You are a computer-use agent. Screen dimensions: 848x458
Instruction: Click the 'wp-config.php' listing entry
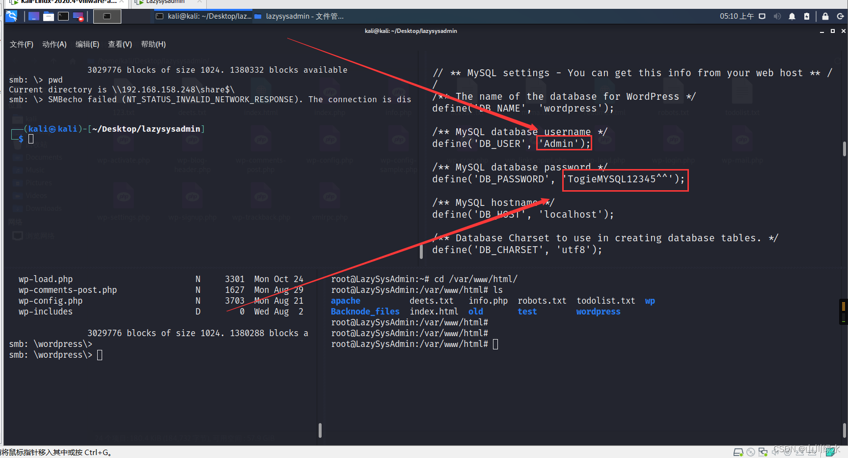(x=51, y=301)
